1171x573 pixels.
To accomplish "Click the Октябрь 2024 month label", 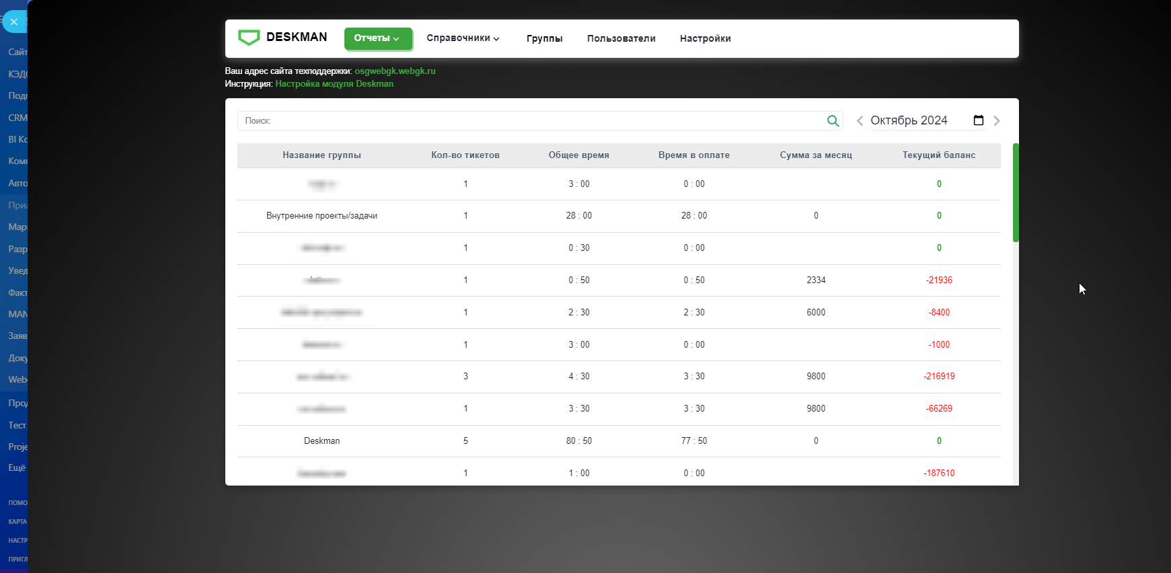I will (x=909, y=120).
